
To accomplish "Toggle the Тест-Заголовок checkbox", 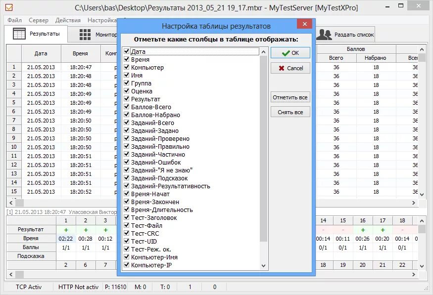I will tap(127, 217).
